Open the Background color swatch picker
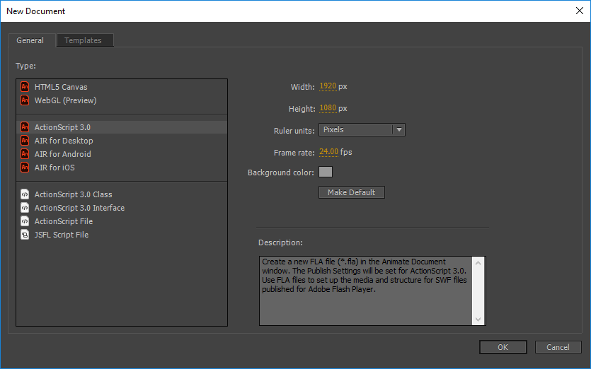The height and width of the screenshot is (369, 591). pyautogui.click(x=326, y=172)
